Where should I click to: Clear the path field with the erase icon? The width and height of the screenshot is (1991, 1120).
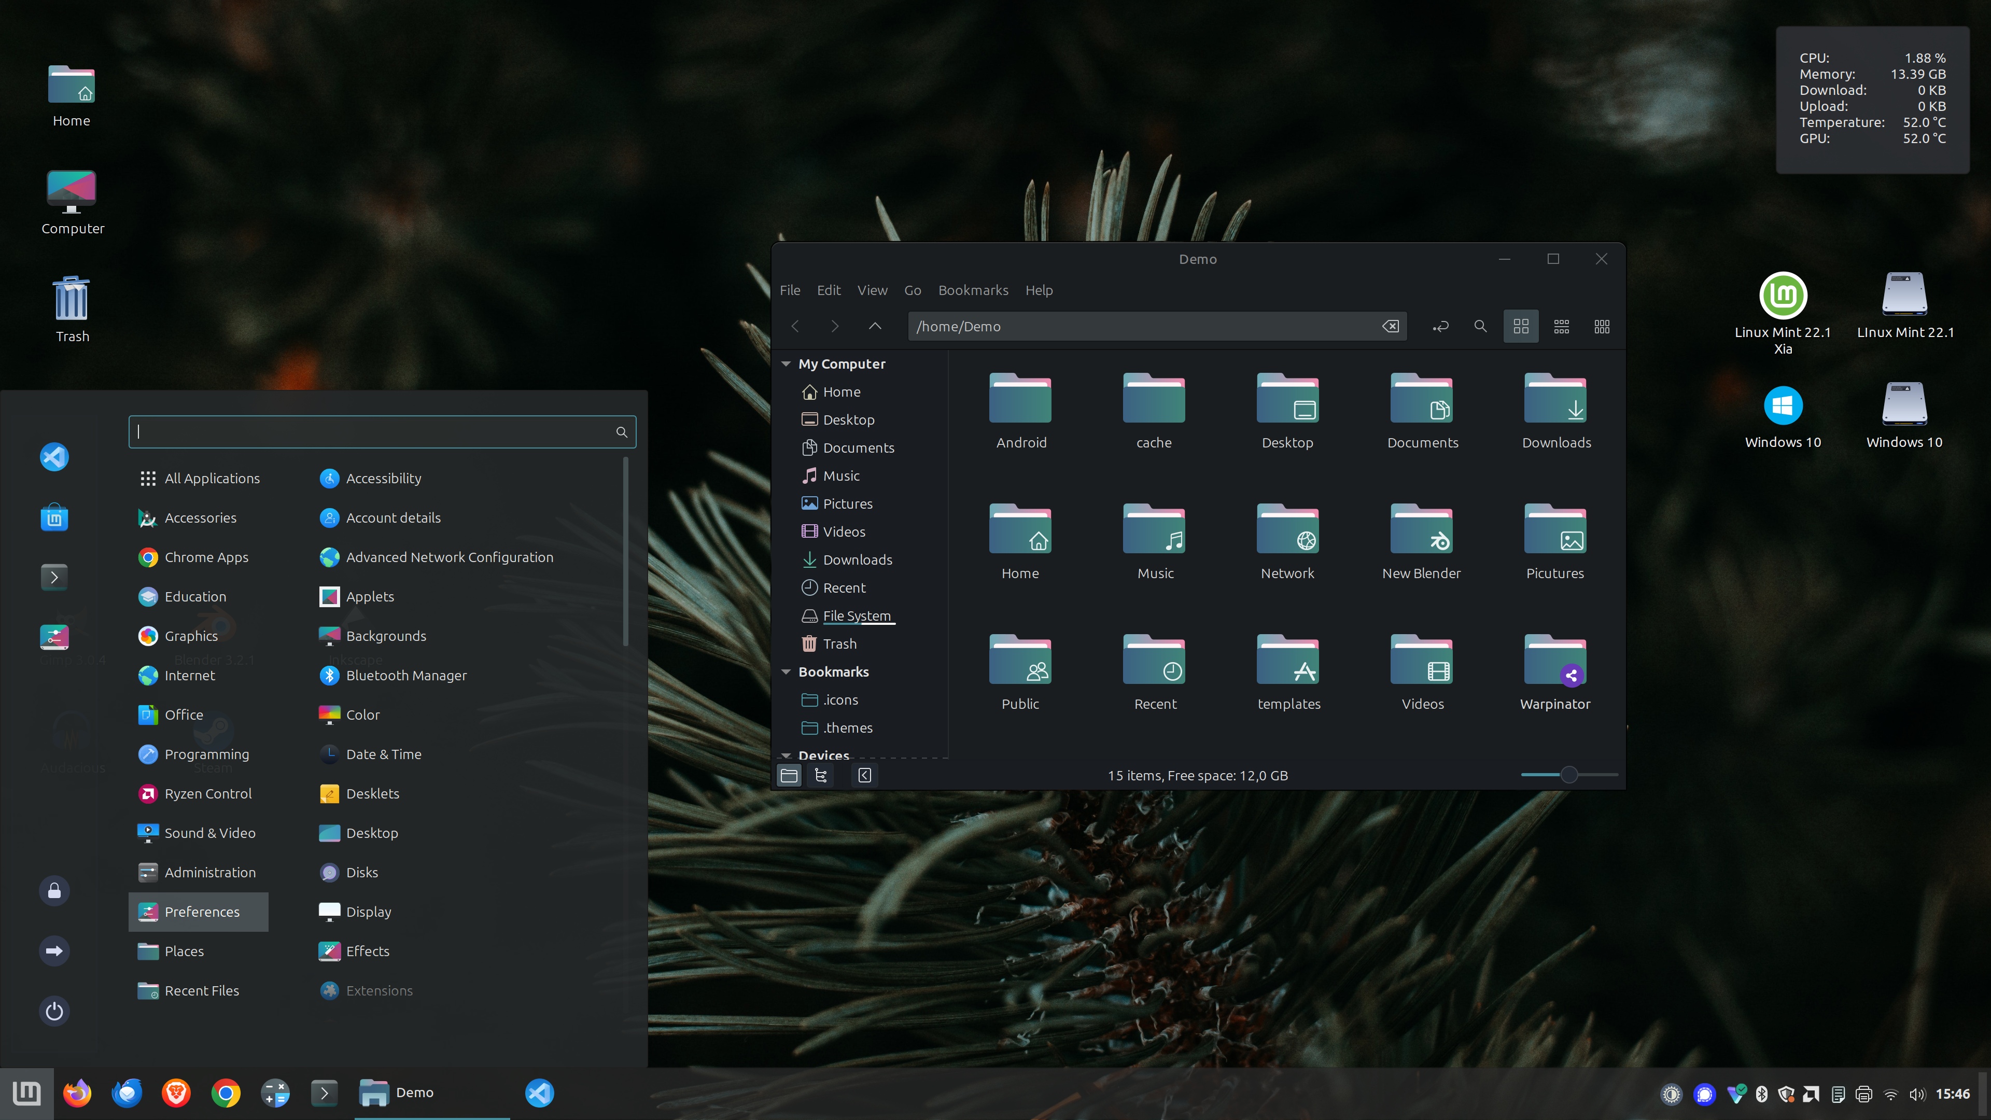pyautogui.click(x=1391, y=326)
